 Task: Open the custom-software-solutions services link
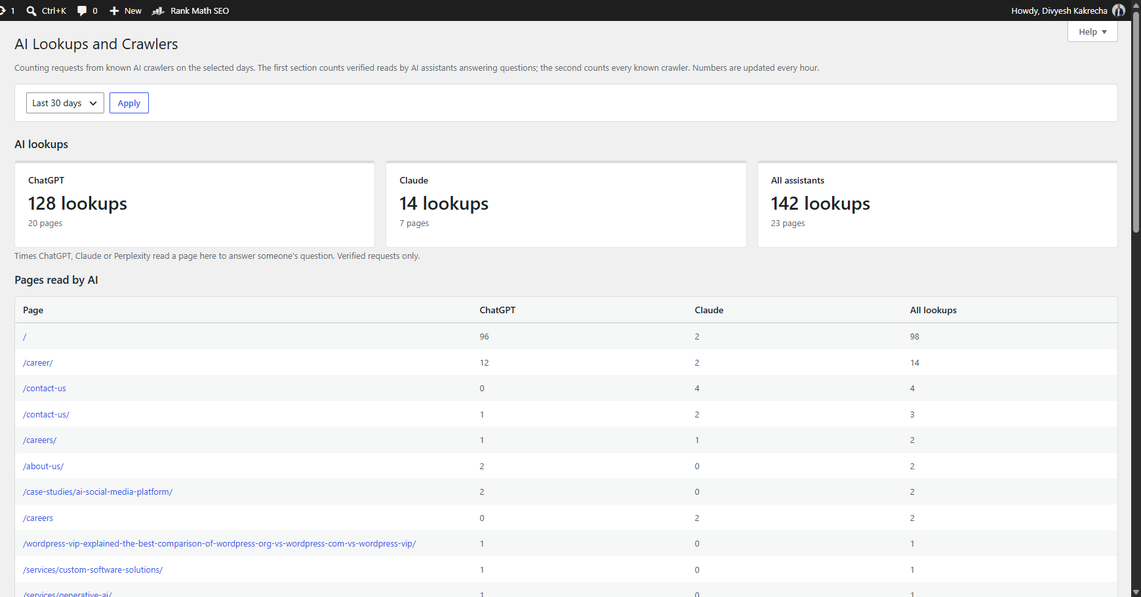click(93, 569)
